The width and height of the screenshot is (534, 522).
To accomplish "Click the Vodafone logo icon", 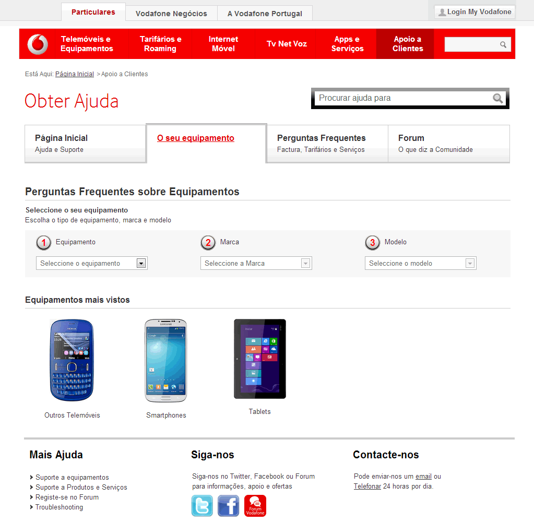I will tap(38, 44).
